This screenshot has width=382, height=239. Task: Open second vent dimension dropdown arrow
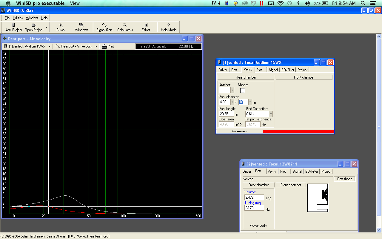(x=250, y=102)
